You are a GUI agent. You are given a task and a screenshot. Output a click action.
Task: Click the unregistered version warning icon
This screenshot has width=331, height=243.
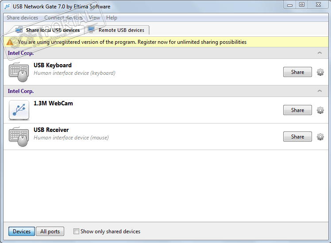coord(9,42)
